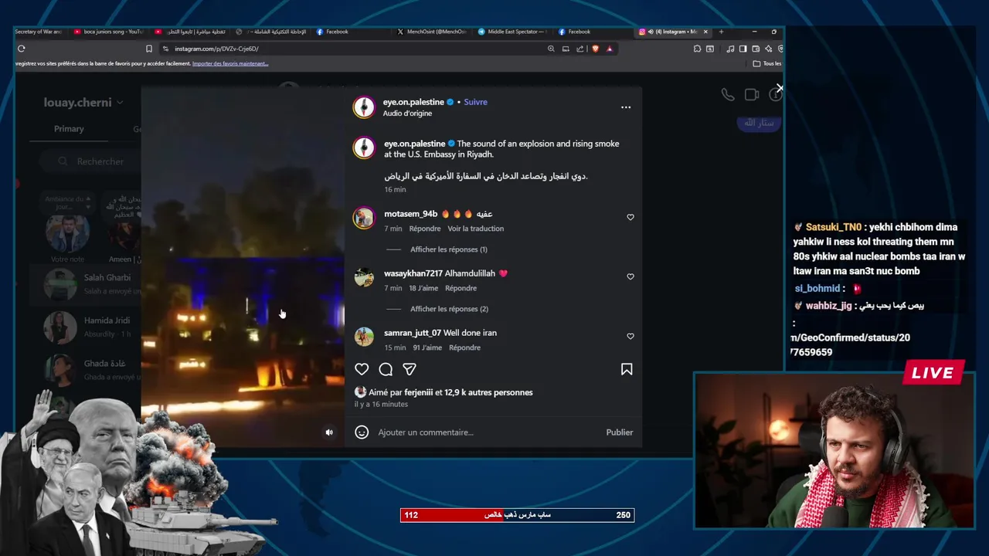Viewport: 989px width, 556px height.
Task: Play the embassy explosion video
Action: (x=243, y=266)
